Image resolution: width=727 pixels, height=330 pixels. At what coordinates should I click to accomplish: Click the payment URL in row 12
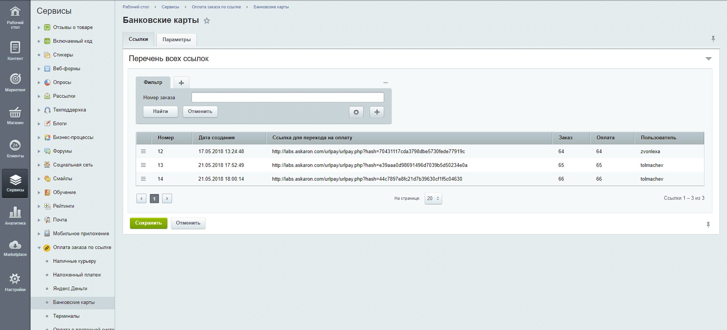368,151
